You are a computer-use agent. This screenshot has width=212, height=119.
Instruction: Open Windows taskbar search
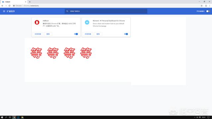6,117
